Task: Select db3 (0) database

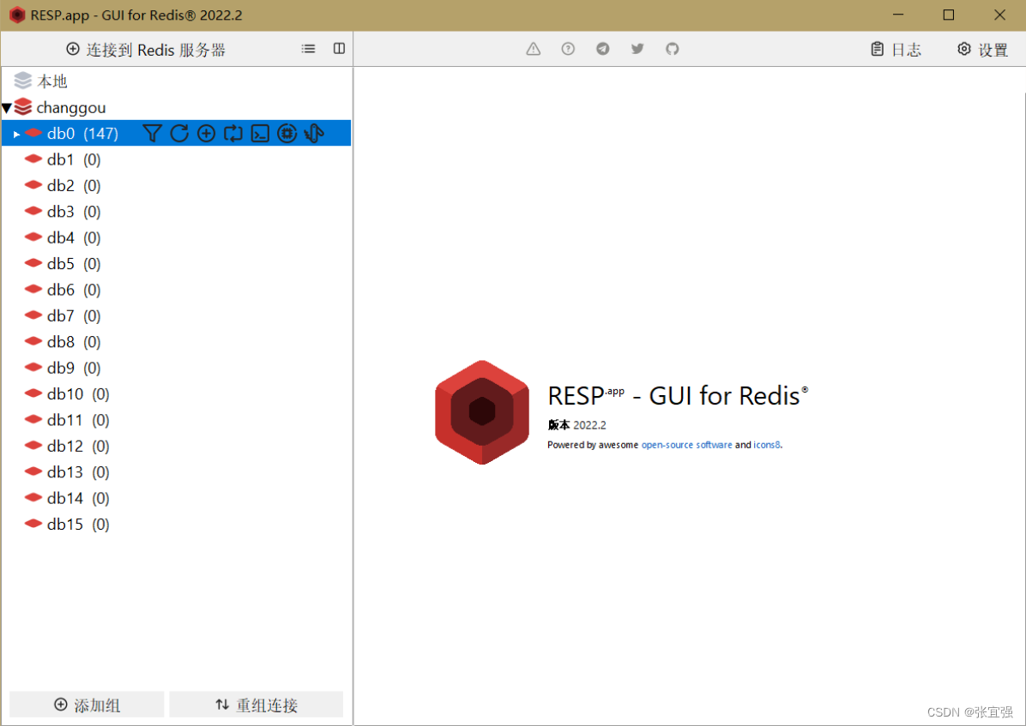Action: [x=177, y=212]
